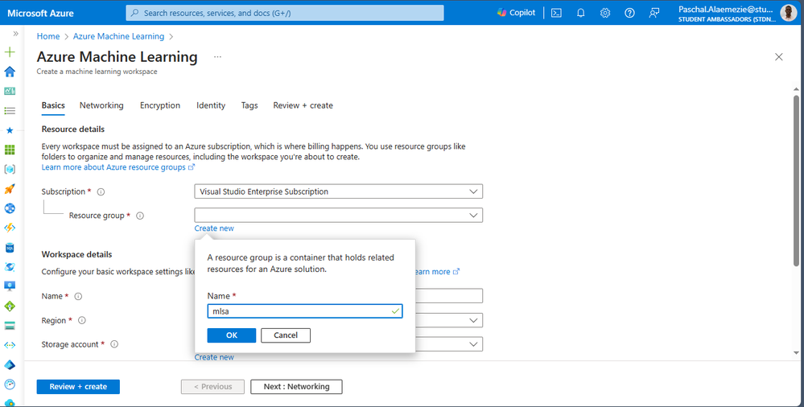This screenshot has height=407, width=804.
Task: Open the All services list icon
Action: pos(9,111)
